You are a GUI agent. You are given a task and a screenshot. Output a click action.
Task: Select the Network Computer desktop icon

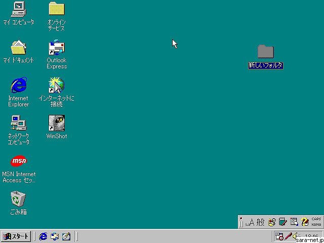tap(19, 123)
